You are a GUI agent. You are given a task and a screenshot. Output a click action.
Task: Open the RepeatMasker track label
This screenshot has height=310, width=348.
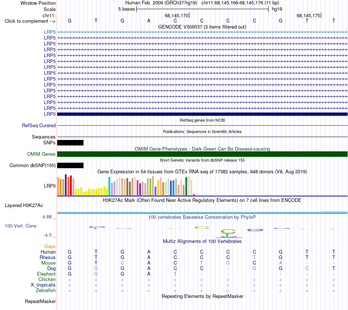click(x=40, y=301)
